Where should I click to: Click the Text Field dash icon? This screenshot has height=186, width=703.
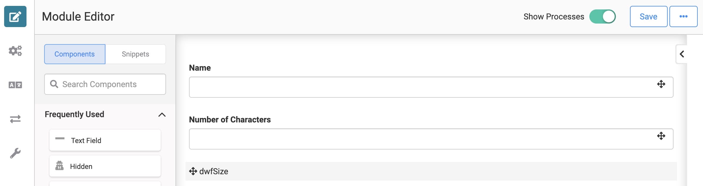click(60, 138)
